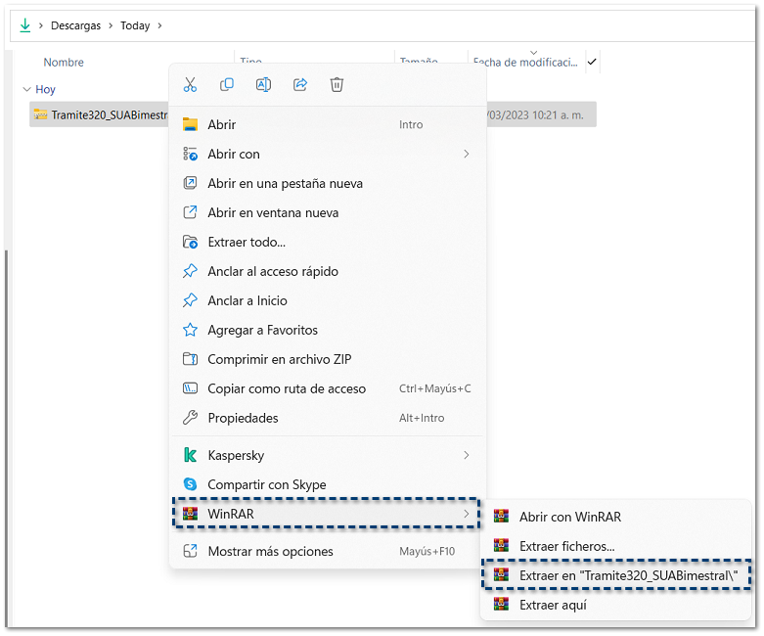Expand the chevron after Today in breadcrumb
The image size is (764, 636).
pyautogui.click(x=159, y=25)
